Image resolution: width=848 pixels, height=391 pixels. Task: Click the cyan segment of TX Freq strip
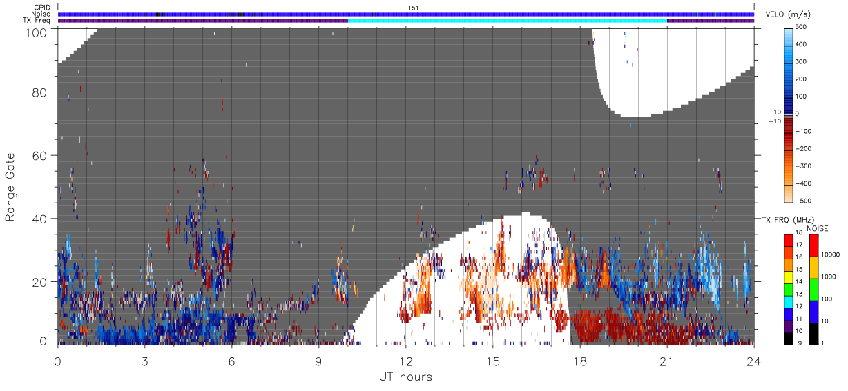(508, 21)
